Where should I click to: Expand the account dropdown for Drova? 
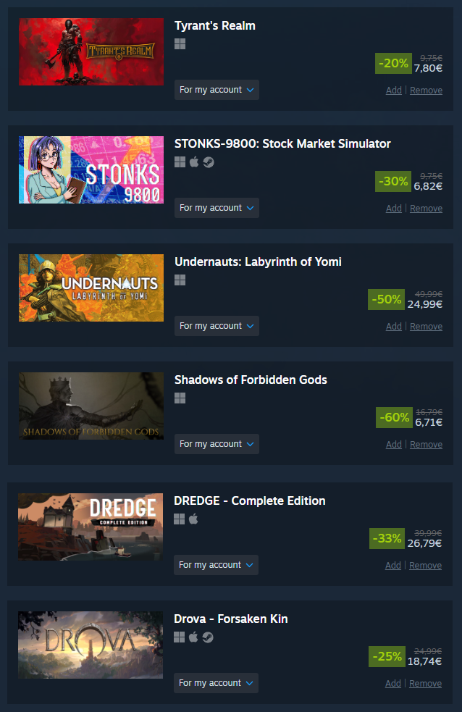216,683
